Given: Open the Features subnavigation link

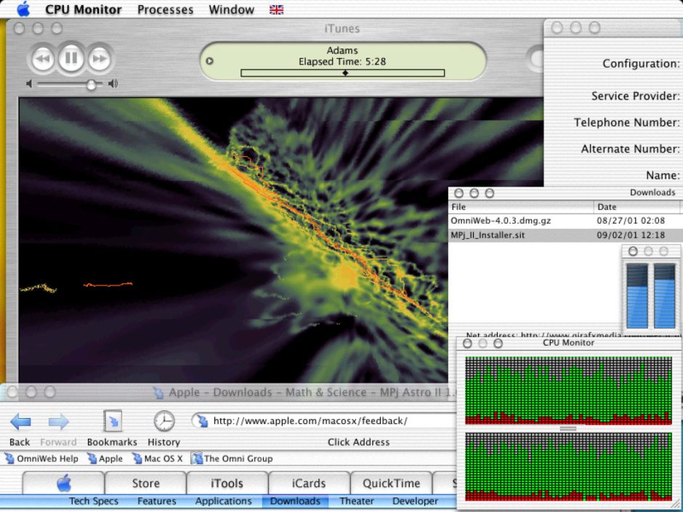Looking at the screenshot, I should click(x=157, y=501).
